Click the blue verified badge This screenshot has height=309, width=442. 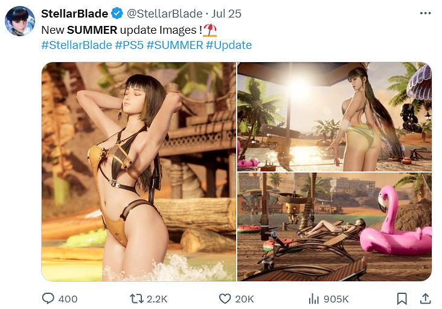[x=117, y=13]
